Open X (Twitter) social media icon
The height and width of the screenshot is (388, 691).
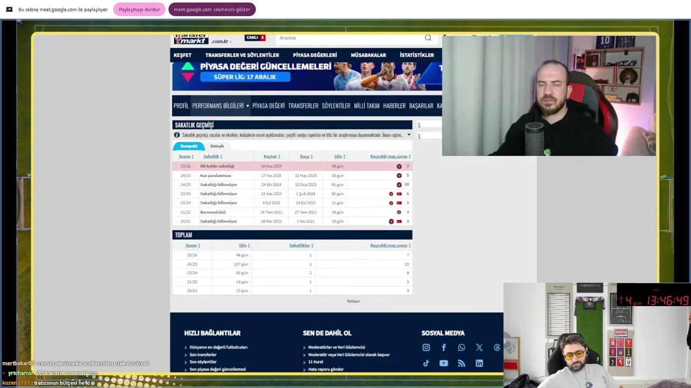click(479, 348)
